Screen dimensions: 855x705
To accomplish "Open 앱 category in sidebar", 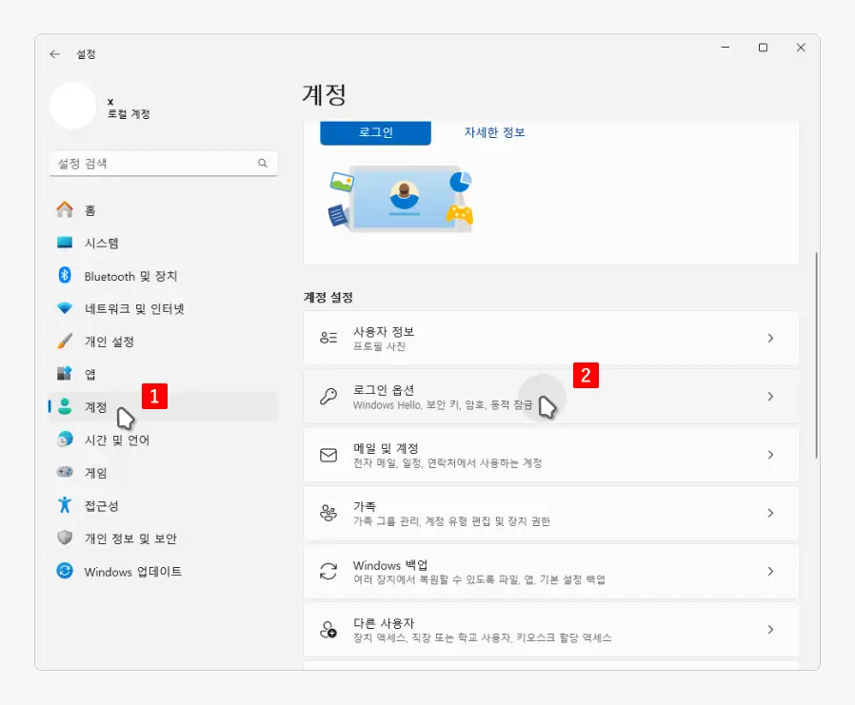I will (163, 374).
